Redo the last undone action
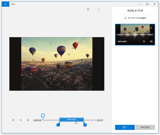This screenshot has height=135, width=160. 99,10
